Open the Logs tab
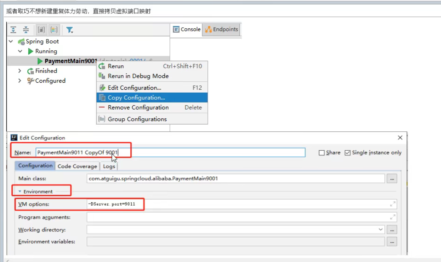 [x=109, y=166]
